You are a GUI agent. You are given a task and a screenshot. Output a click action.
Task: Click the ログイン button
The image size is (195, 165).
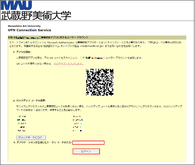(x=86, y=151)
